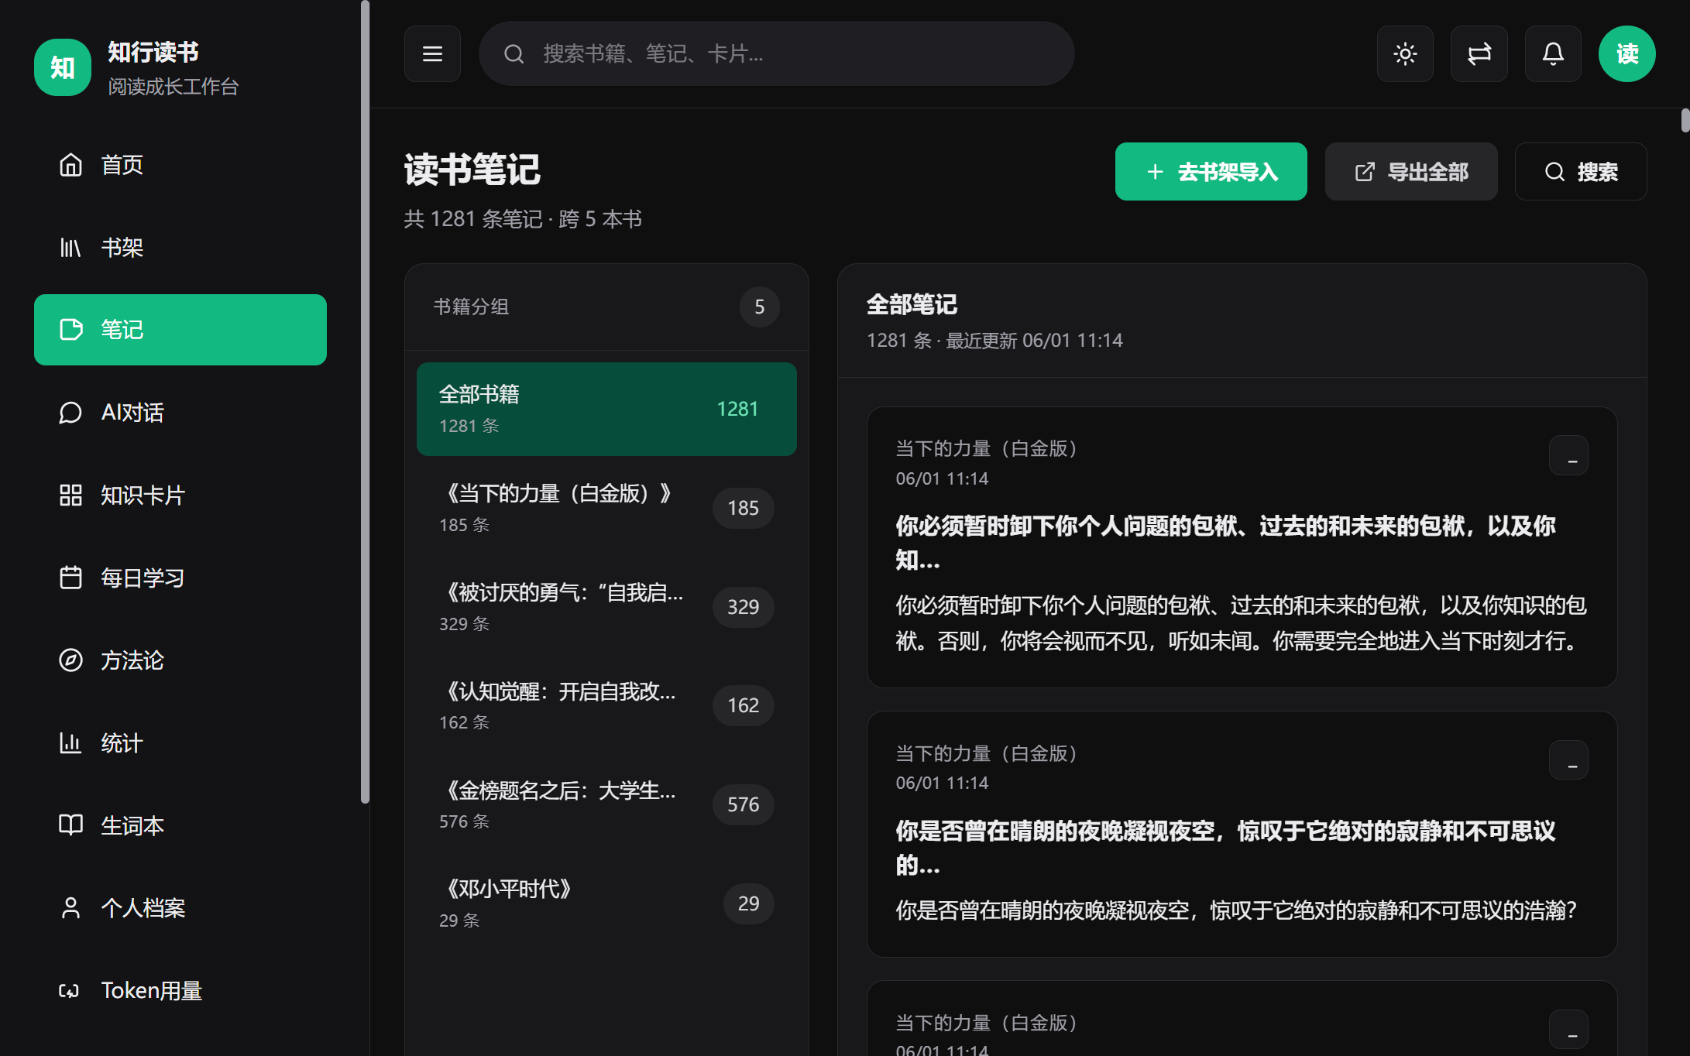The width and height of the screenshot is (1690, 1056).
Task: Open AI对话 chat page
Action: coord(180,413)
